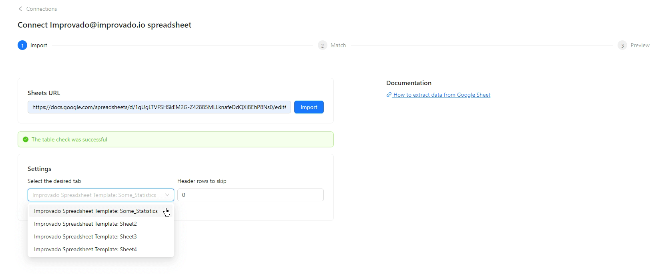Click the dropdown arrow of tab selector

click(167, 195)
